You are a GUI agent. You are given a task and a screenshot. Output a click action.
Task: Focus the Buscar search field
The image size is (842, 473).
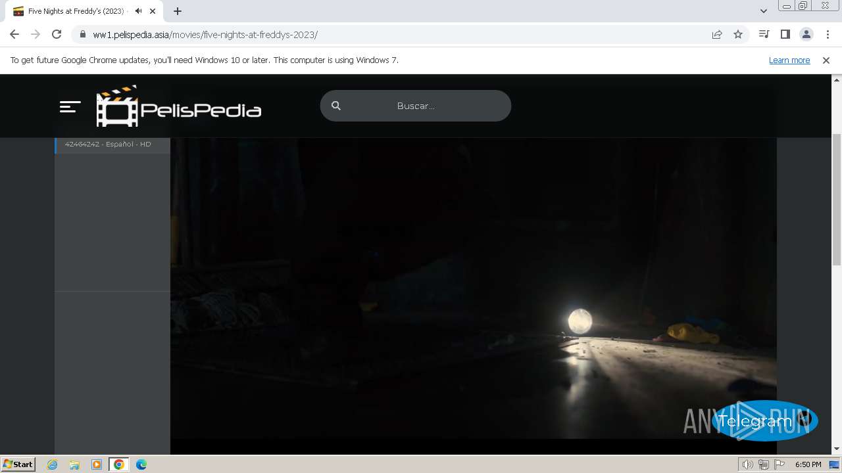point(416,106)
